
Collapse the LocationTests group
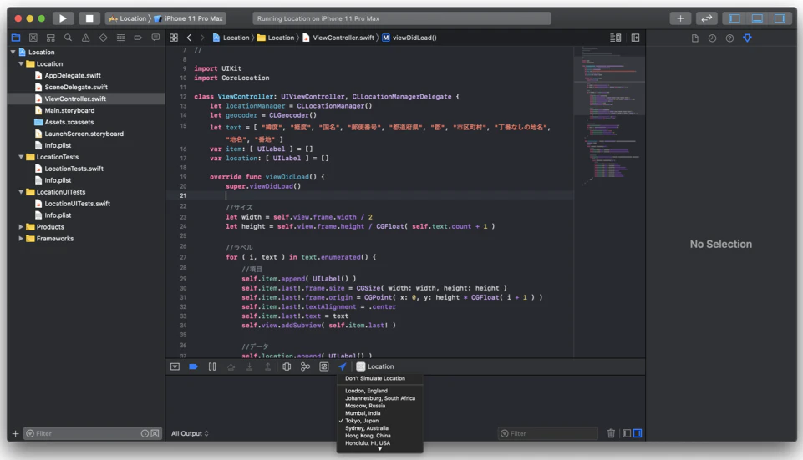pos(21,157)
